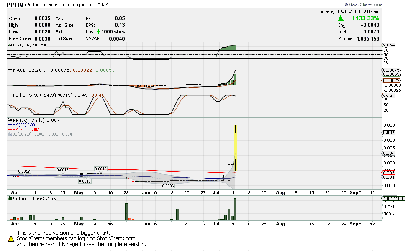Click the text 'This is the free version of a bigger chart.'
The height and width of the screenshot is (251, 408).
pos(64,233)
